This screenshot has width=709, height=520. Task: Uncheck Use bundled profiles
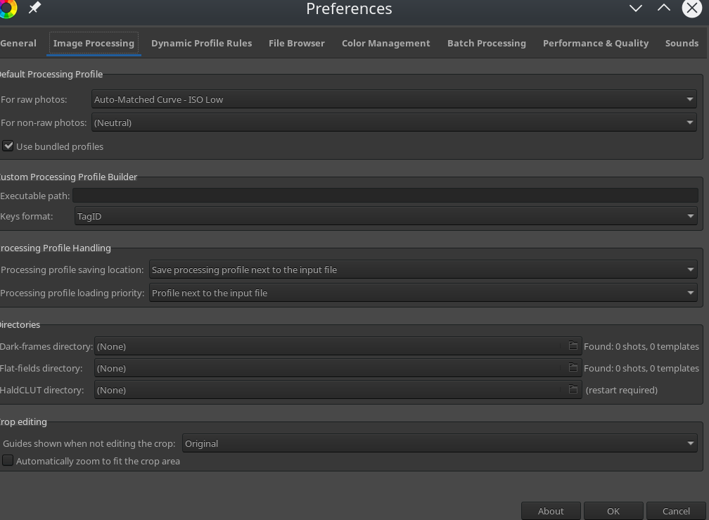pos(8,146)
